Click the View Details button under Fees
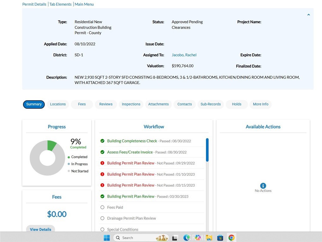The image size is (322, 242). click(x=40, y=229)
